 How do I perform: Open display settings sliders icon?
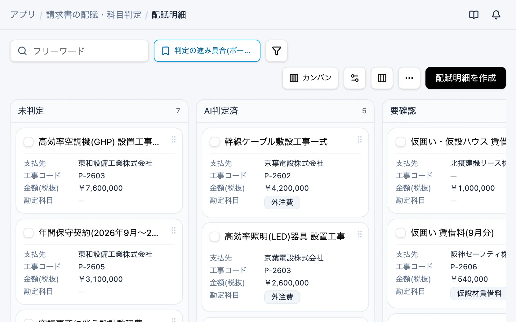click(355, 78)
